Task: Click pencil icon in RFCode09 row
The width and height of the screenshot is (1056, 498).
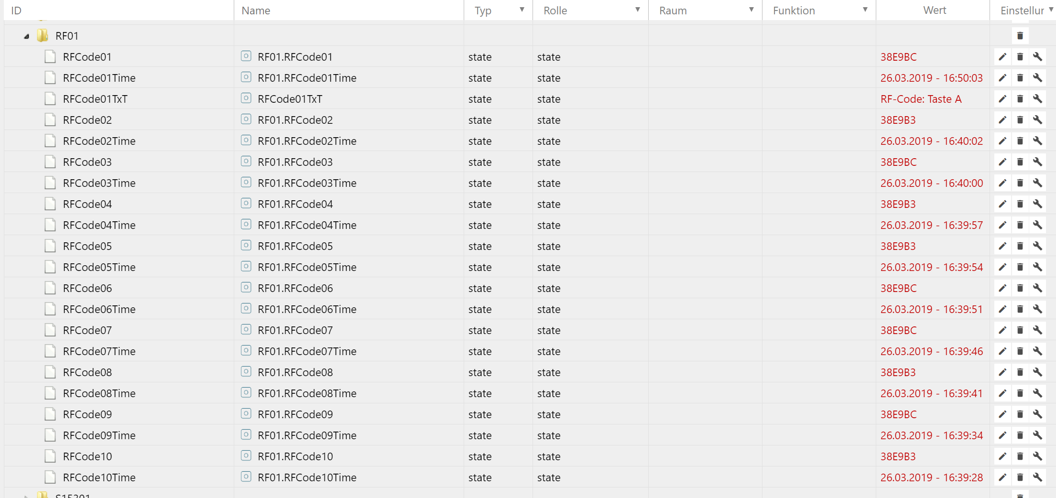Action: click(x=1002, y=414)
